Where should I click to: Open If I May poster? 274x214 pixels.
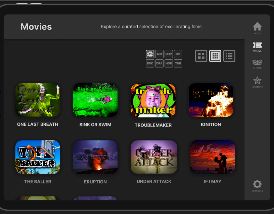213,157
